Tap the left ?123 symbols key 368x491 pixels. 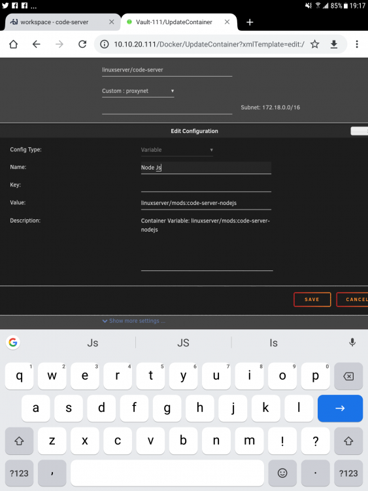point(19,473)
